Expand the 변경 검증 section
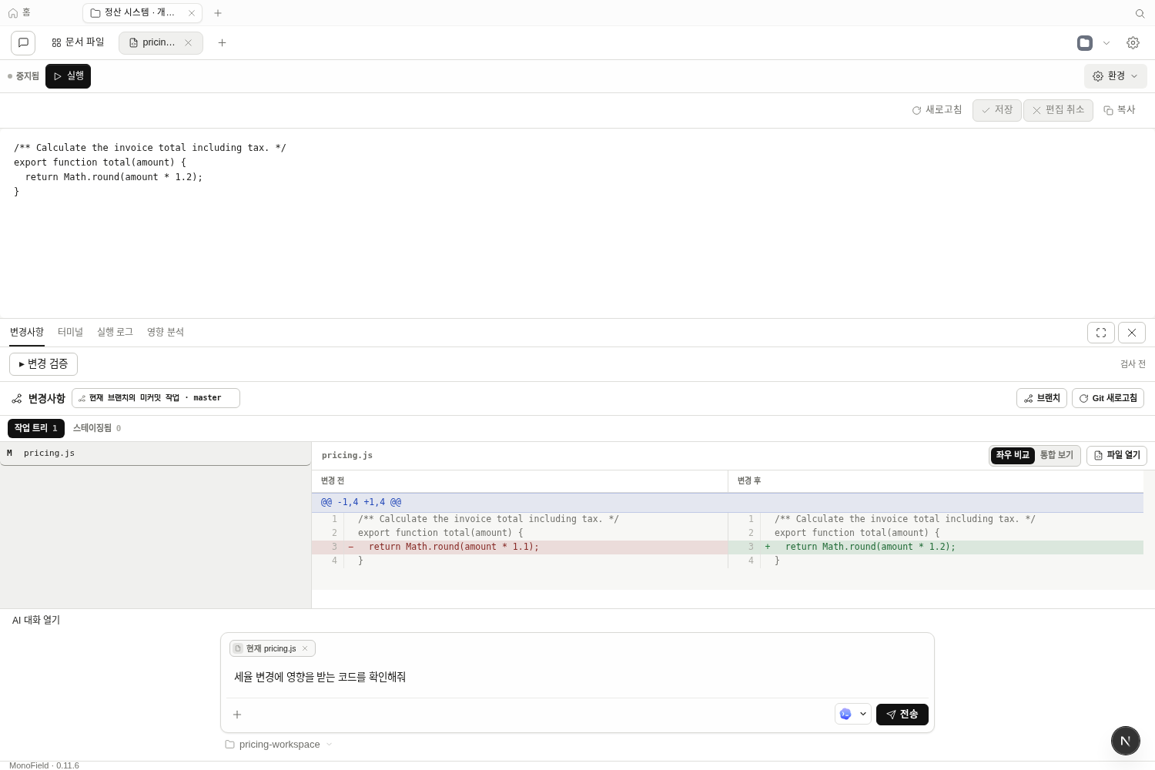Image resolution: width=1155 pixels, height=770 pixels. pyautogui.click(x=43, y=364)
